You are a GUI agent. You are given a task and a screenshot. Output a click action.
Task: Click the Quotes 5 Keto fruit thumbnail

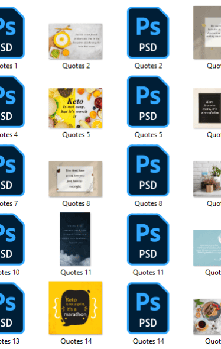(76, 108)
